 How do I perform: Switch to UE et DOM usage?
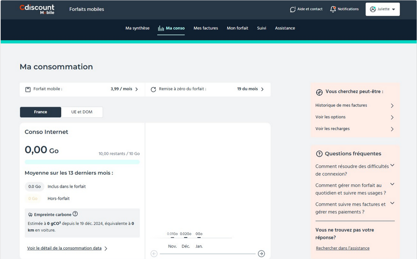tap(82, 112)
